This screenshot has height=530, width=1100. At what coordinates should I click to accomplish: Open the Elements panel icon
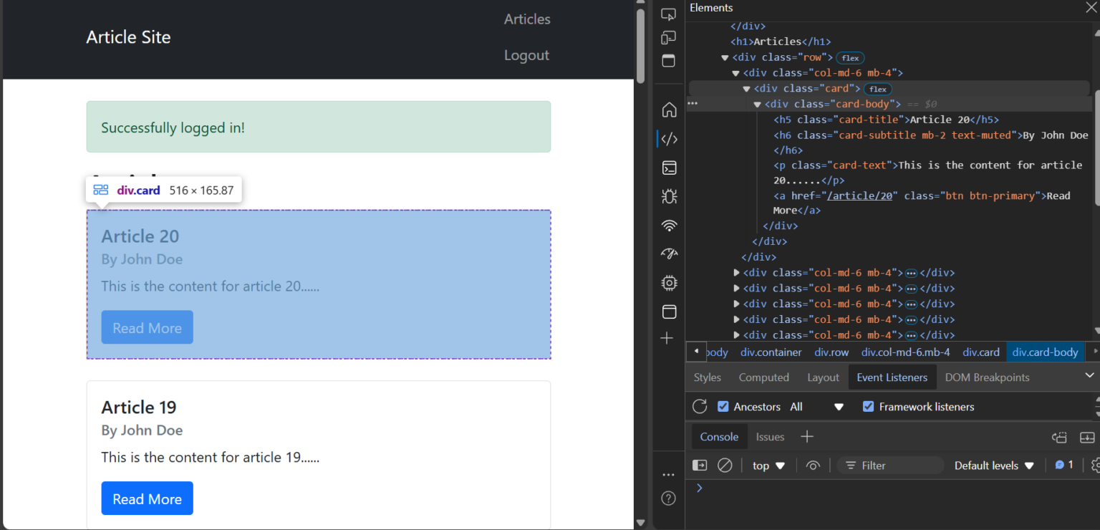668,138
